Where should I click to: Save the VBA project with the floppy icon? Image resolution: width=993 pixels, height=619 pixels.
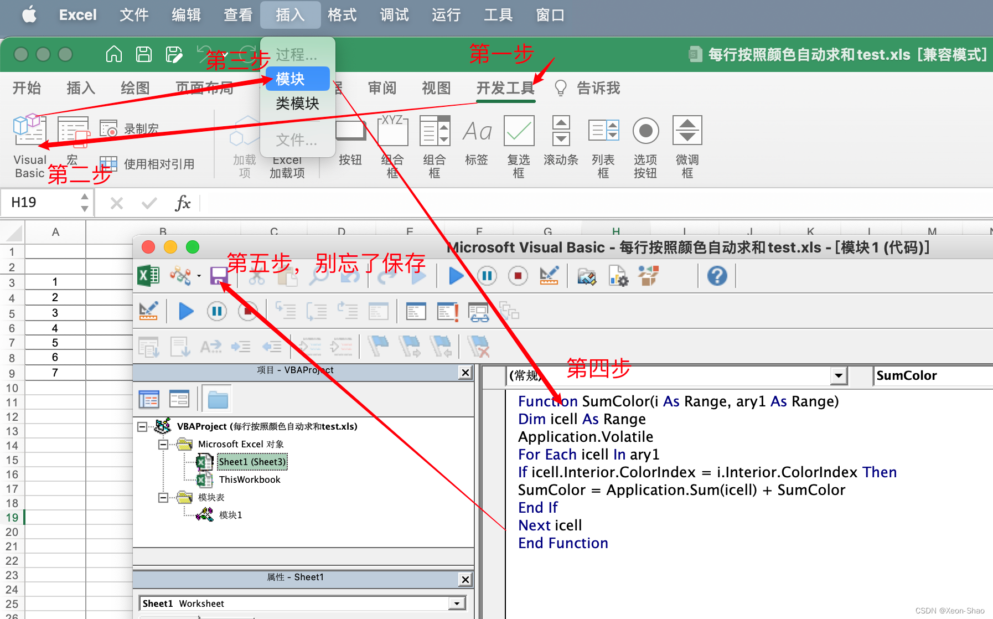pos(219,275)
